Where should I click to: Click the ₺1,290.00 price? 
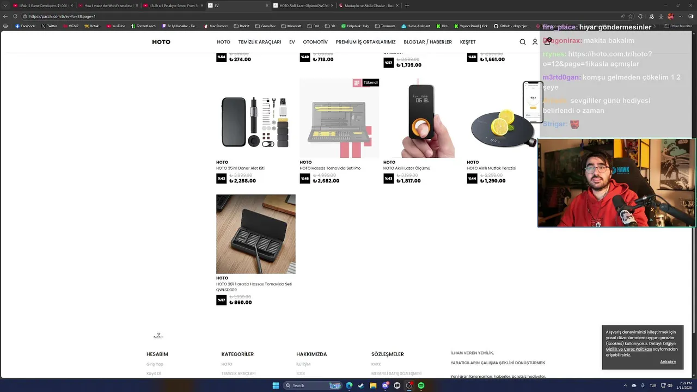click(493, 181)
